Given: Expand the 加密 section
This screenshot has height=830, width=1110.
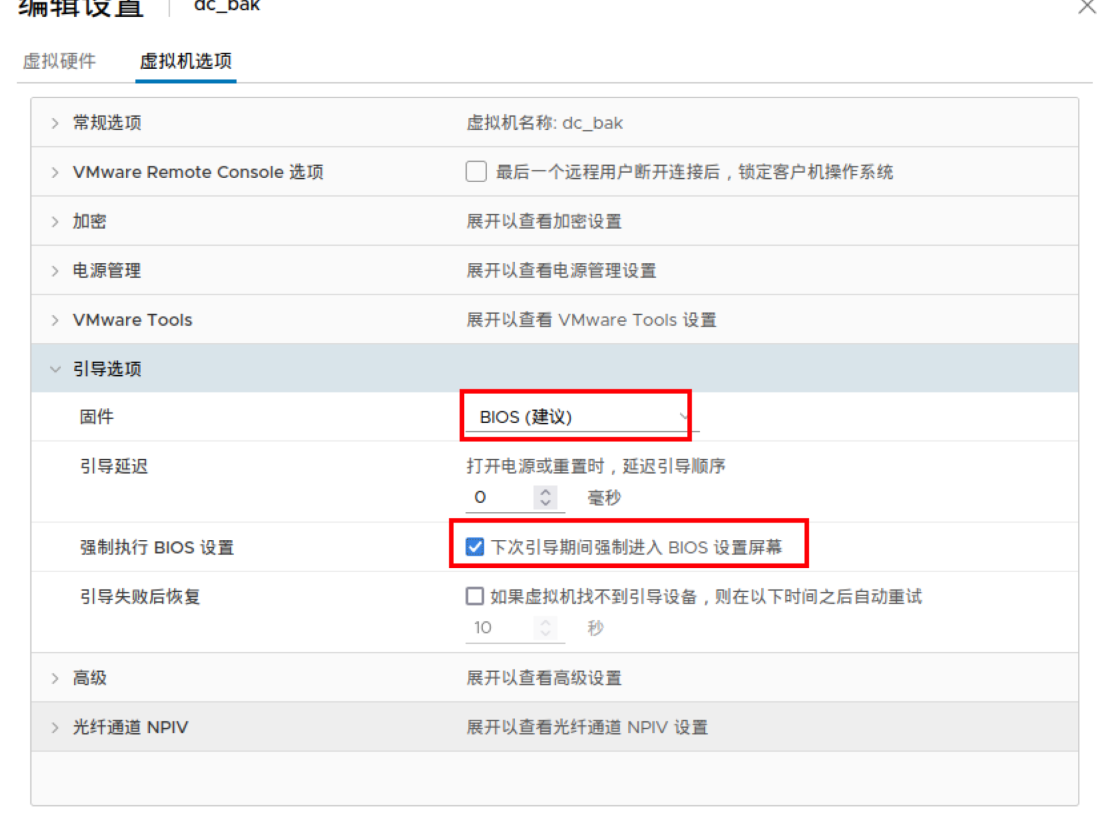Looking at the screenshot, I should pos(55,222).
